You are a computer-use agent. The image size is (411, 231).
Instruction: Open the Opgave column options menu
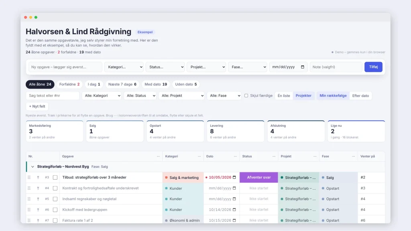pyautogui.click(x=158, y=156)
